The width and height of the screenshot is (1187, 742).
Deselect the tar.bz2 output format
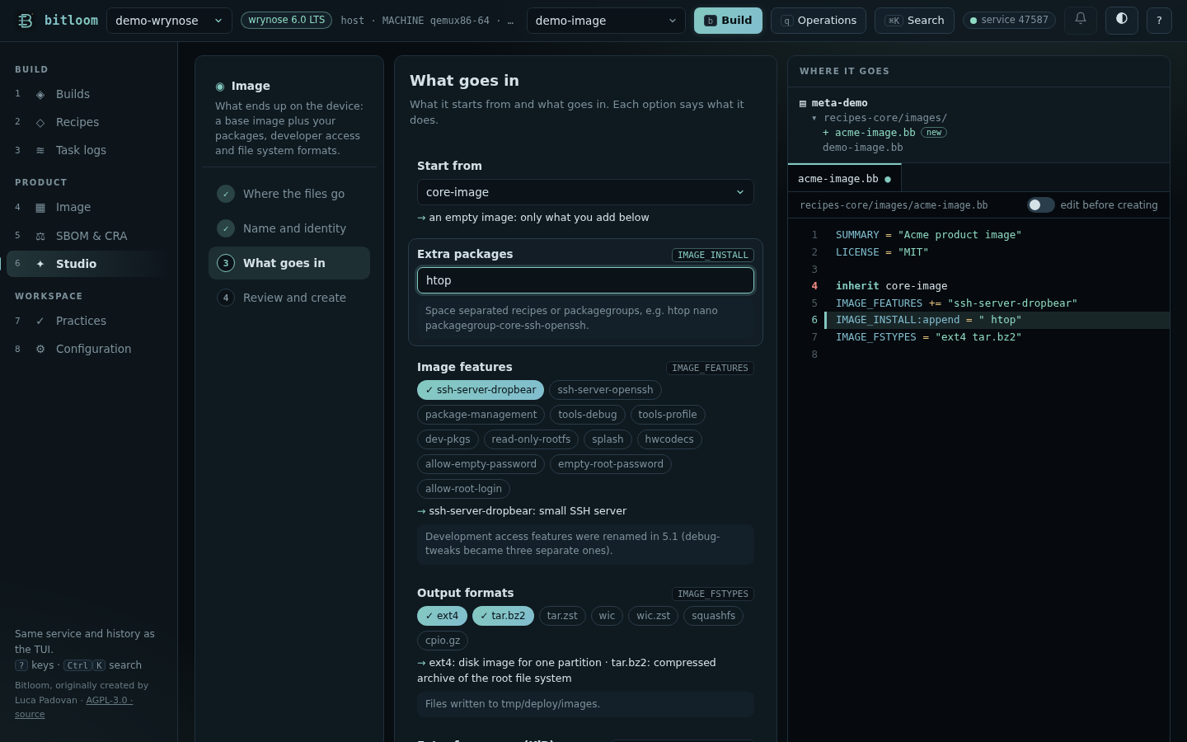click(x=503, y=616)
